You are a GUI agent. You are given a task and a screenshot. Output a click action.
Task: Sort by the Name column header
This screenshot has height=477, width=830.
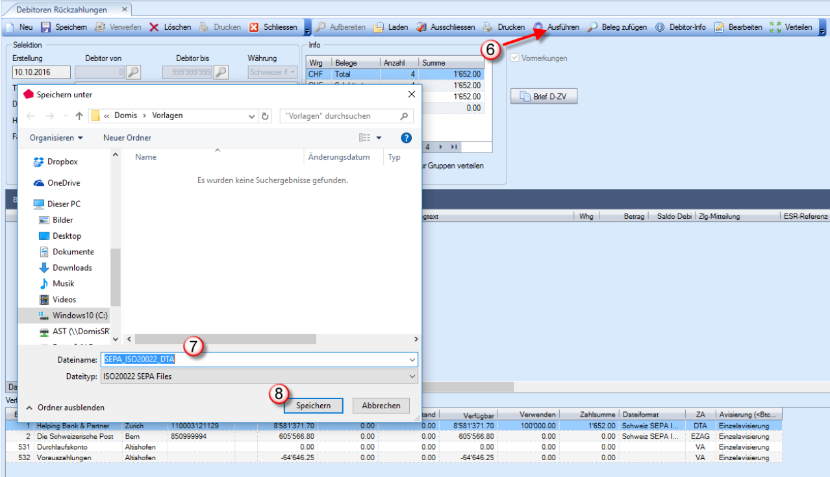[x=145, y=157]
